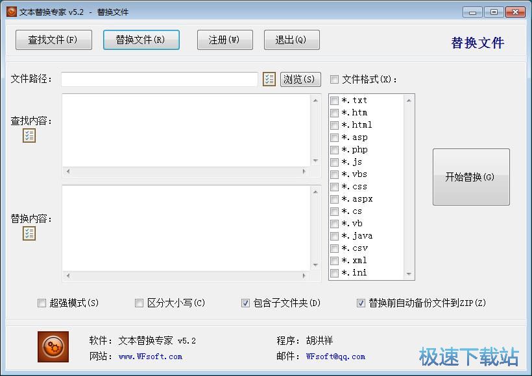Open the find content list icon
This screenshot has width=532, height=376.
pos(28,135)
